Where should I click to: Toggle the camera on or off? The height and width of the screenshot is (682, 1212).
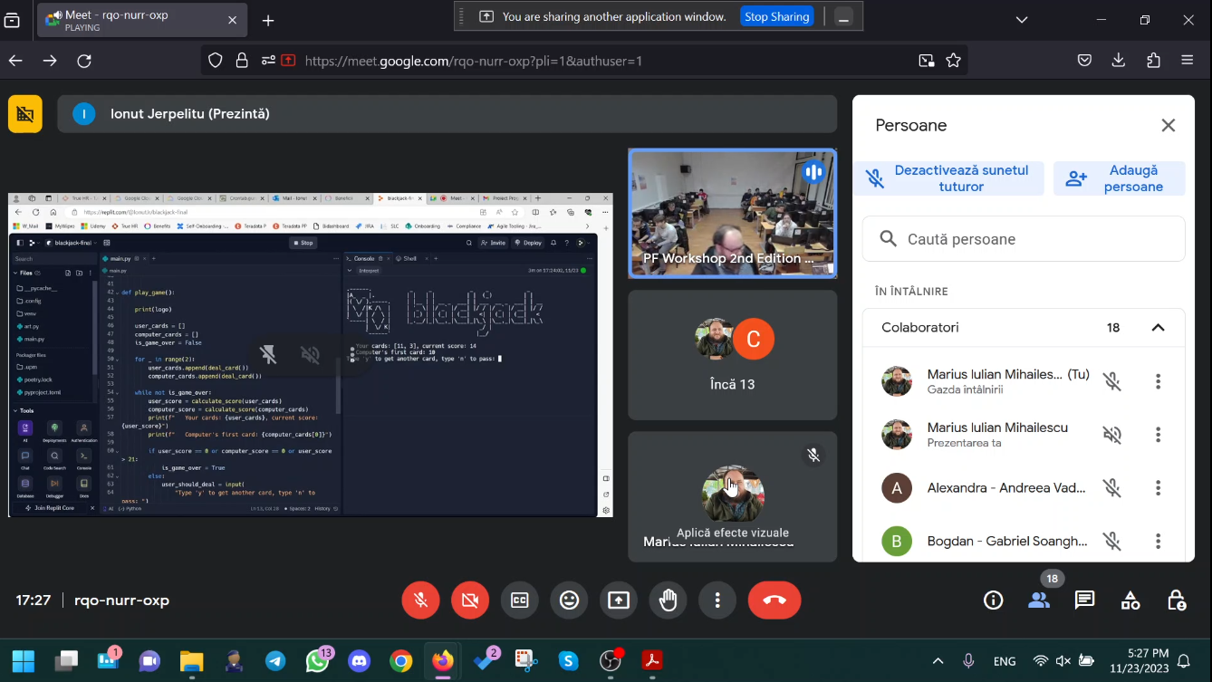[470, 600]
